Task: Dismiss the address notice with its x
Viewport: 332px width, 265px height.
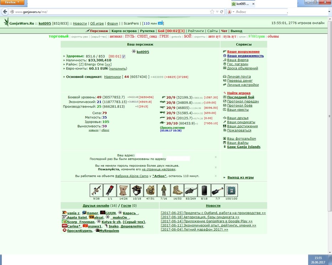Action: coord(216,157)
